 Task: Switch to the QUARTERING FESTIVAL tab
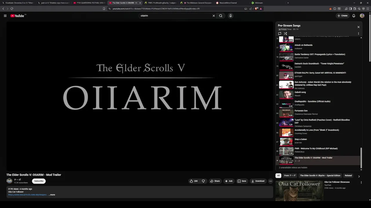[x=89, y=3]
